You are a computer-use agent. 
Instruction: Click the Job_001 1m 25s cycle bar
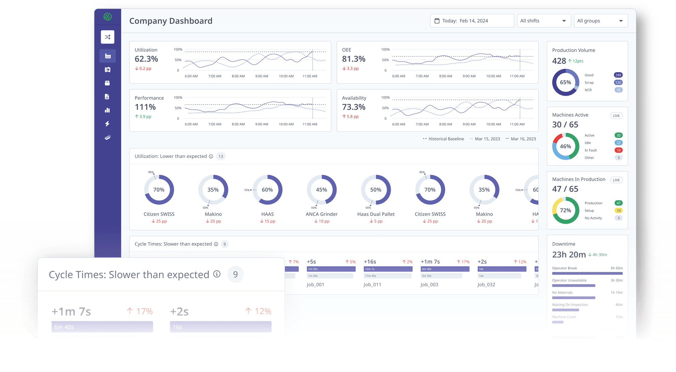click(331, 269)
